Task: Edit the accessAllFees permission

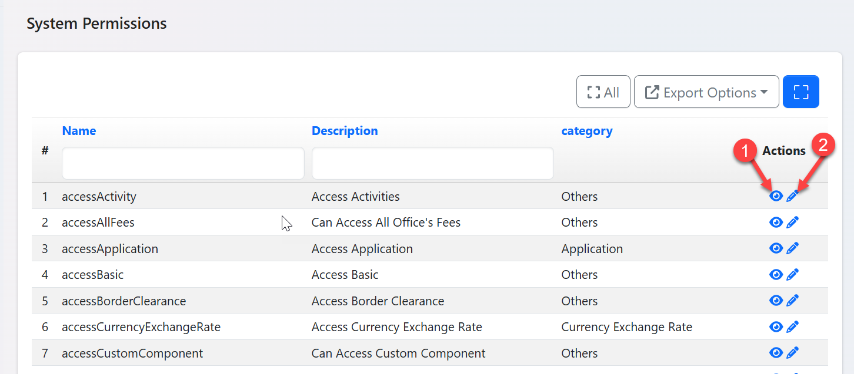Action: tap(792, 222)
